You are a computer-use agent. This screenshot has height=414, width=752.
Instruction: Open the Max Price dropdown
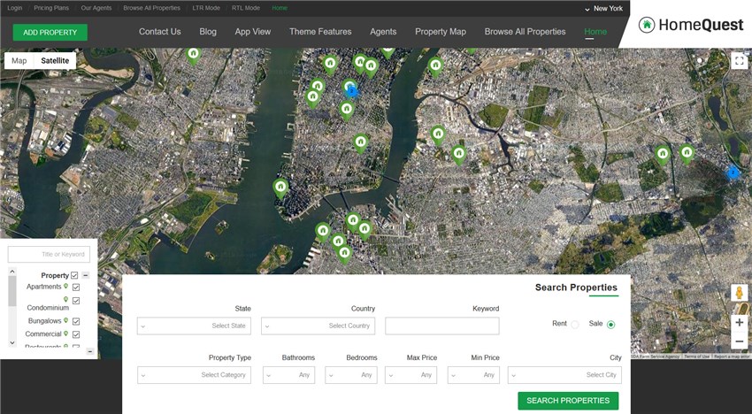click(x=411, y=375)
